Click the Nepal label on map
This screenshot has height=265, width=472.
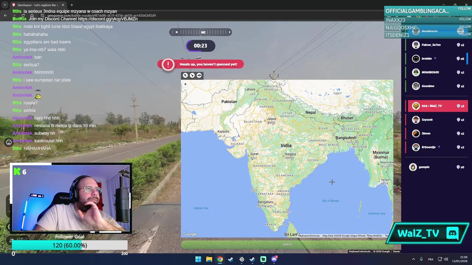[310, 112]
